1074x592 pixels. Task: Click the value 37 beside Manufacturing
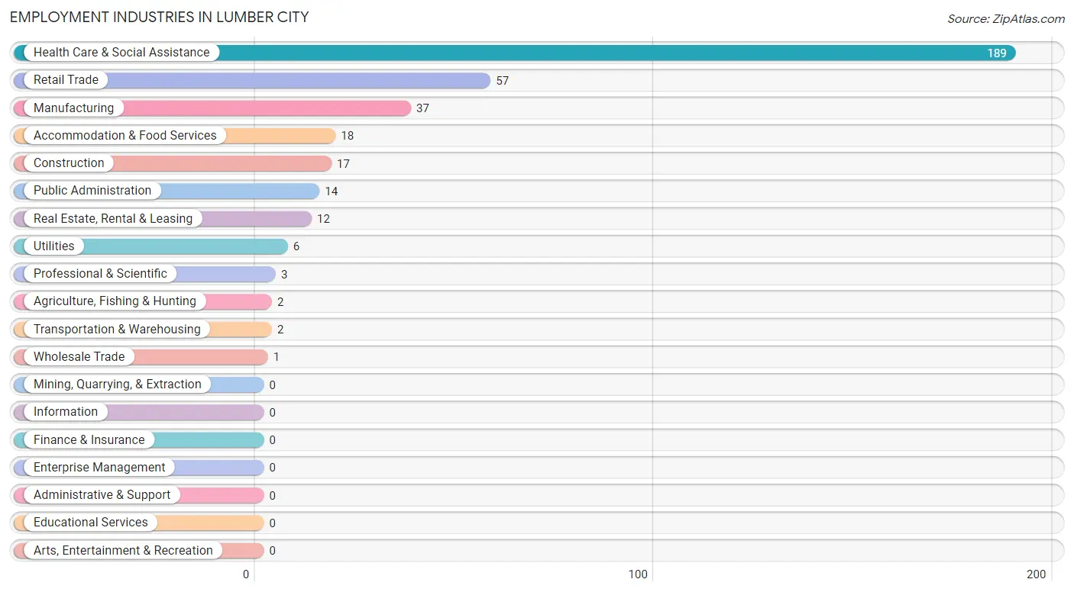pyautogui.click(x=422, y=108)
